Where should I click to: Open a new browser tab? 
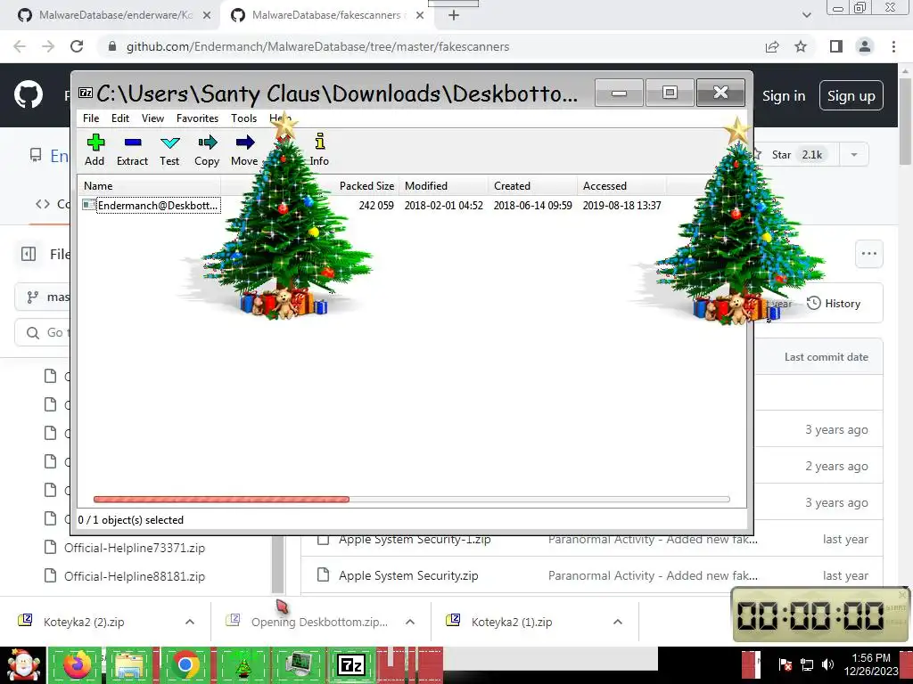(x=454, y=16)
